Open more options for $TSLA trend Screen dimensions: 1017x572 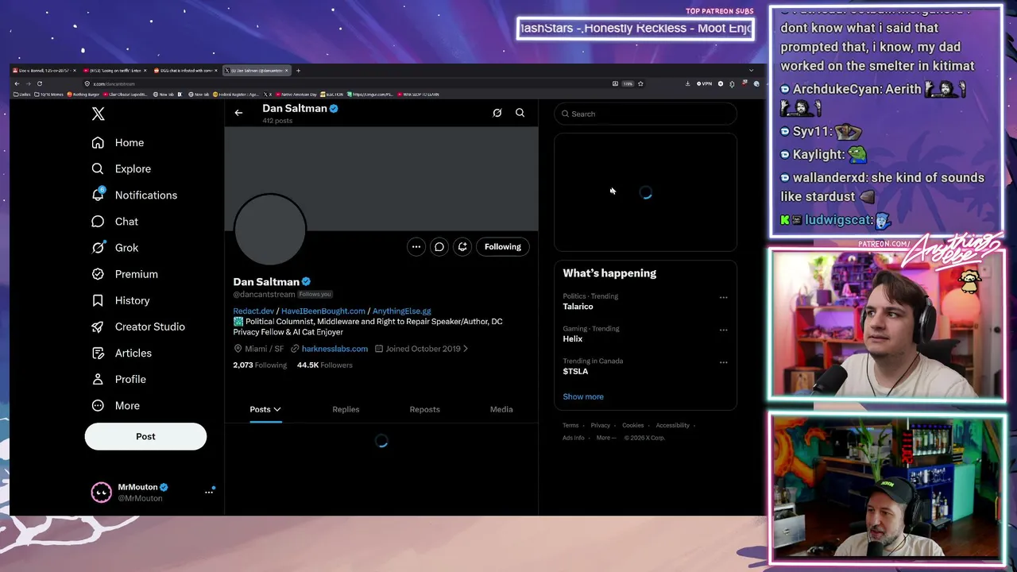click(723, 363)
